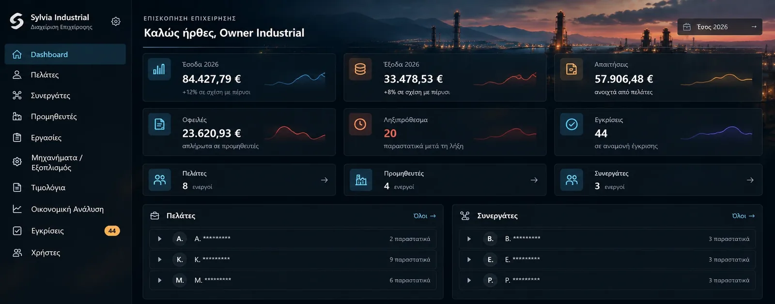
Task: Open settings gear next to Sylvia Industrial
Action: click(116, 21)
